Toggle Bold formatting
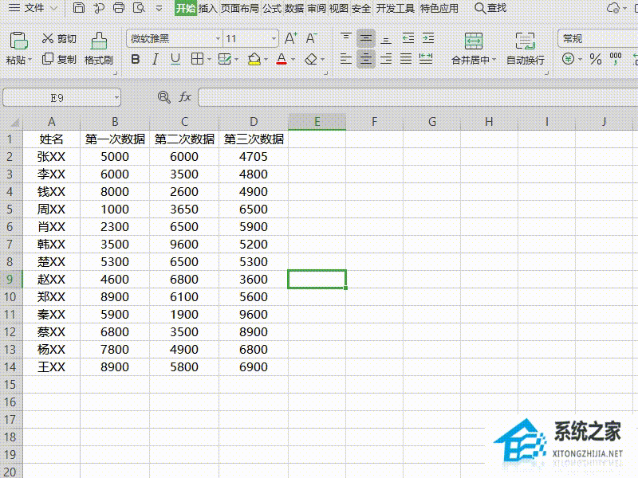Screen dimensions: 638x478 pos(136,59)
